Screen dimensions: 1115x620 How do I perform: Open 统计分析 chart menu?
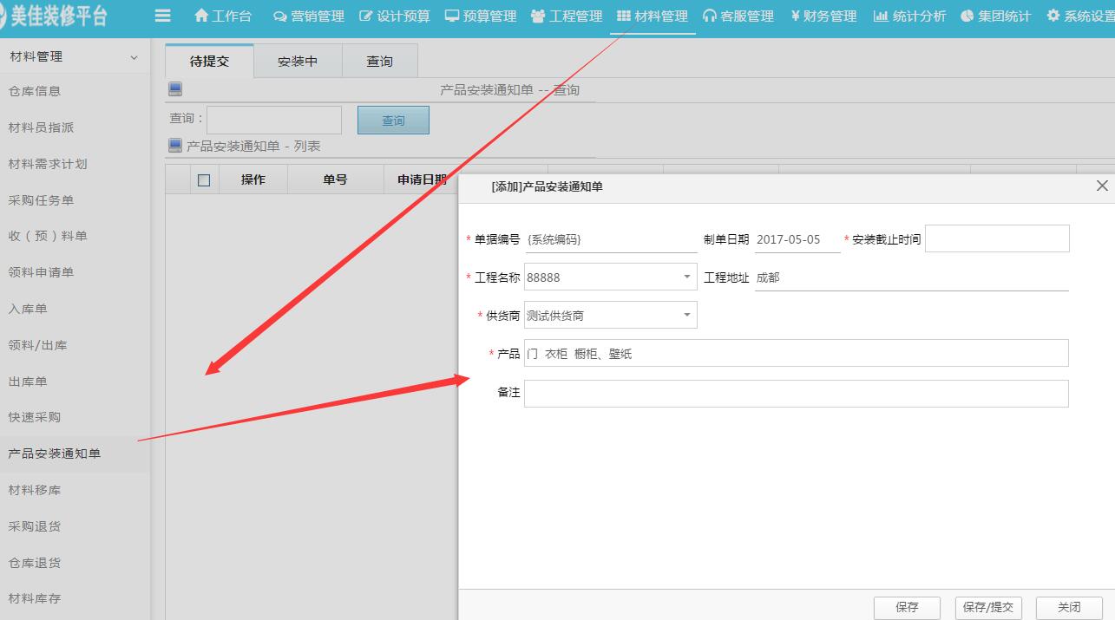click(x=909, y=16)
